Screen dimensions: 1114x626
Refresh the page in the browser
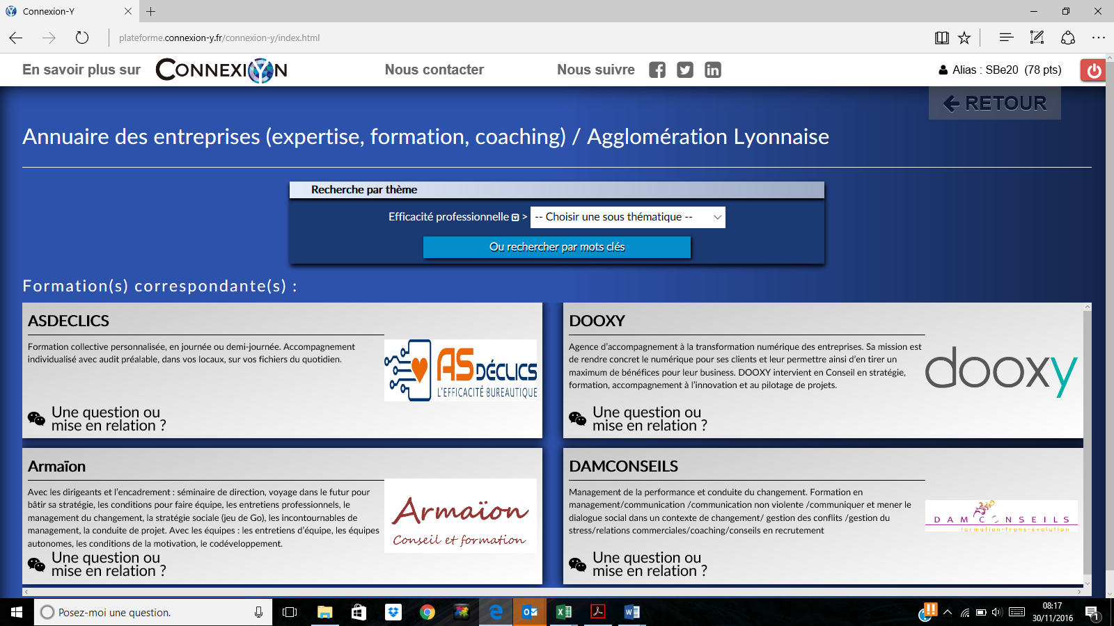click(82, 38)
